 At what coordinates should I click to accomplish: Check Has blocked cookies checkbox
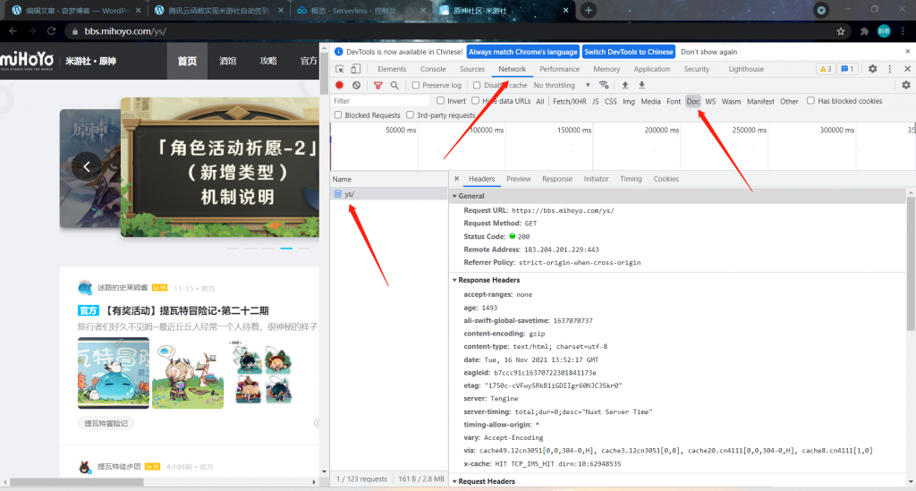click(810, 100)
